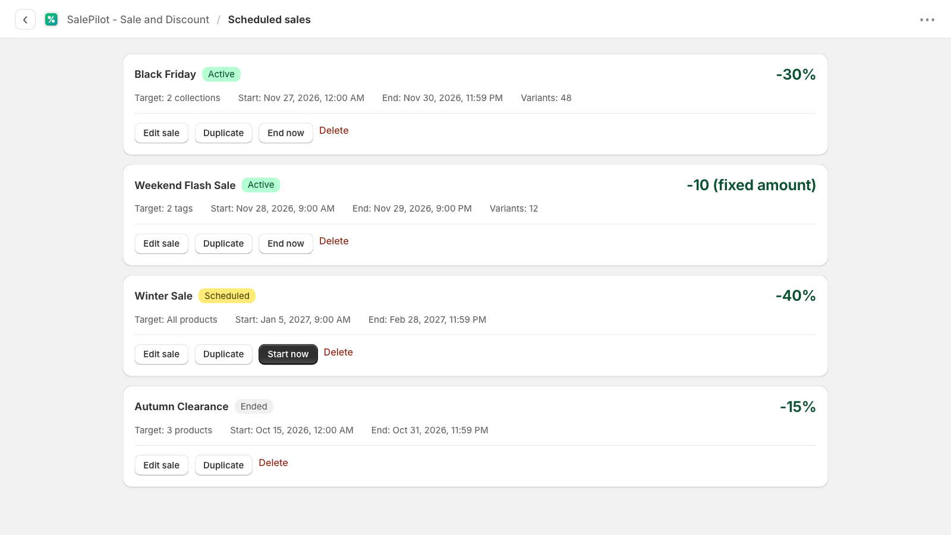Image resolution: width=951 pixels, height=535 pixels.
Task: Click the Autumn Clearance title
Action: (181, 407)
